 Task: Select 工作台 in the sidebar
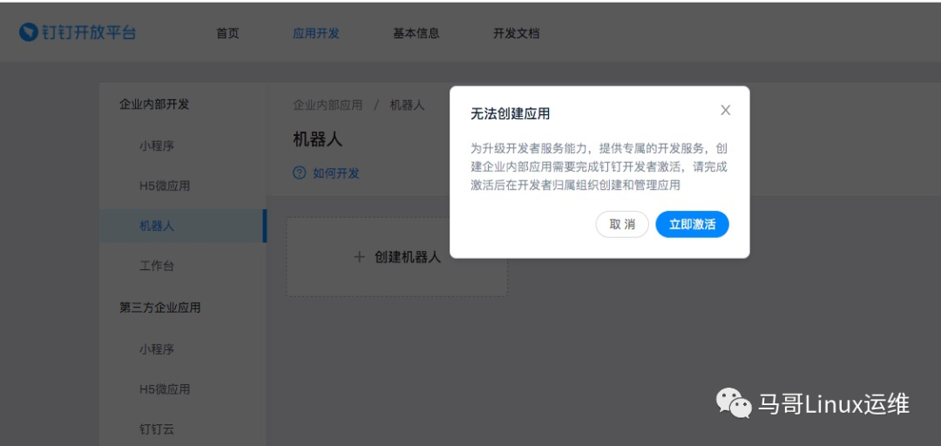click(157, 266)
